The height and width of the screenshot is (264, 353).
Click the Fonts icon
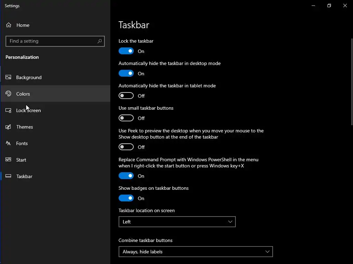pos(9,143)
